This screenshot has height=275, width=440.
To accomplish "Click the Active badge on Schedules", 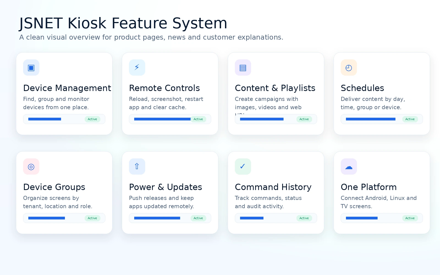I will point(410,119).
